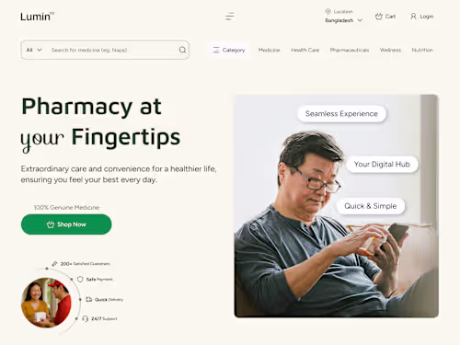Open the Bangladesh location dropdown
460x345 pixels.
pos(344,20)
